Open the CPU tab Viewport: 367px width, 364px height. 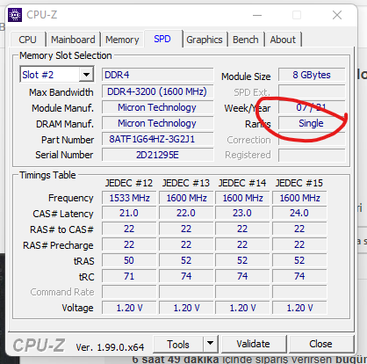[28, 40]
